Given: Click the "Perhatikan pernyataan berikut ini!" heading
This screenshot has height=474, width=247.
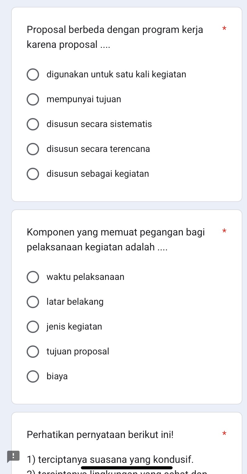Looking at the screenshot, I should [x=100, y=435].
